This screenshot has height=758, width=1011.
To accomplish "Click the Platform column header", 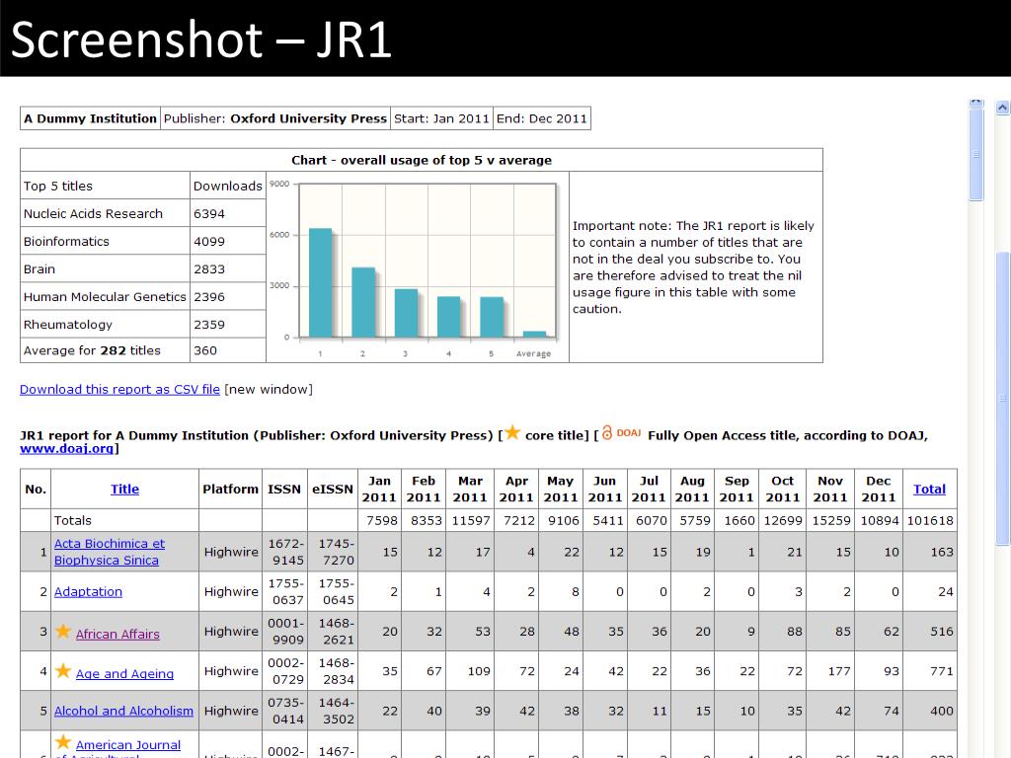I will tap(230, 490).
